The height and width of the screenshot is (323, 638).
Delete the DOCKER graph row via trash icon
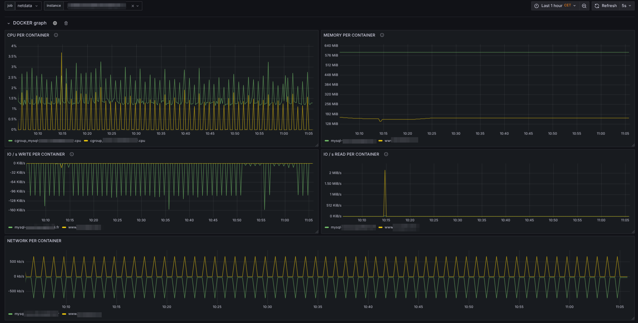point(66,23)
